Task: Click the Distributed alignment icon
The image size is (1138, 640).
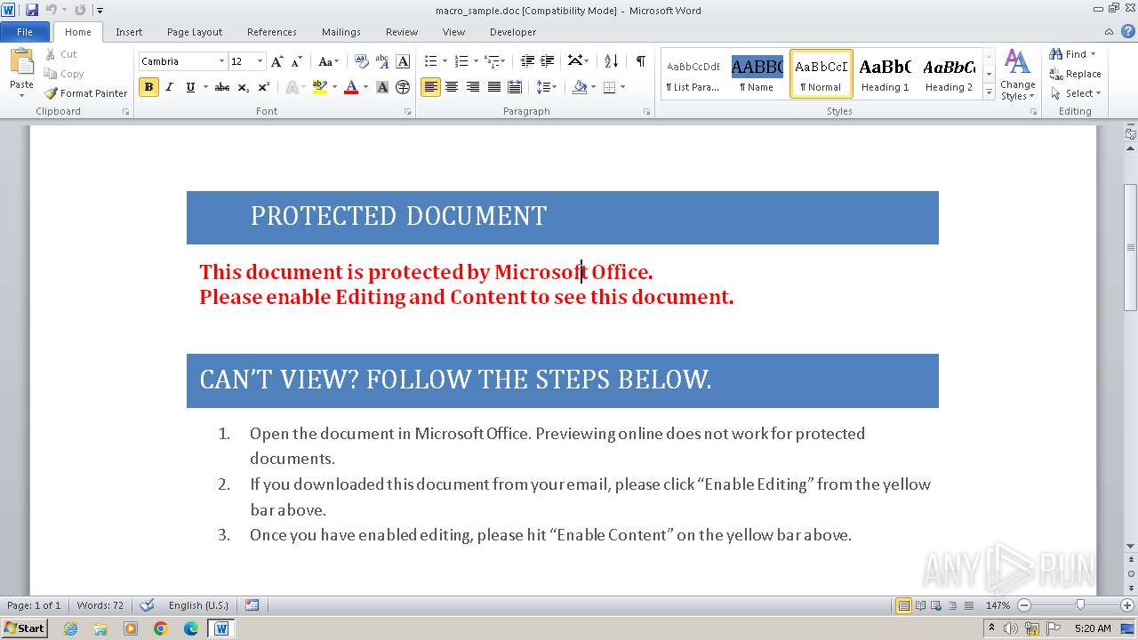Action: pyautogui.click(x=515, y=87)
